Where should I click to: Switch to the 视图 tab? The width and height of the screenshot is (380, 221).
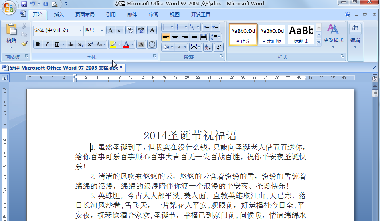click(x=174, y=15)
